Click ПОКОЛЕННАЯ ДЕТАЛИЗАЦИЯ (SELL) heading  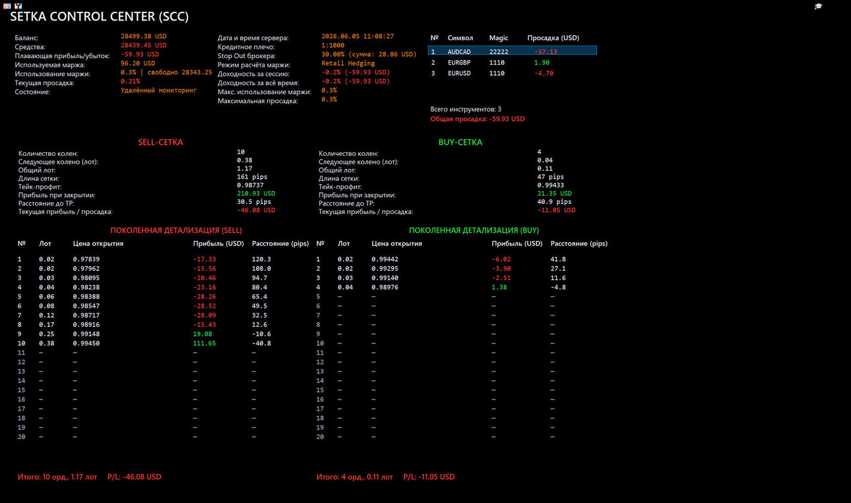(x=176, y=230)
